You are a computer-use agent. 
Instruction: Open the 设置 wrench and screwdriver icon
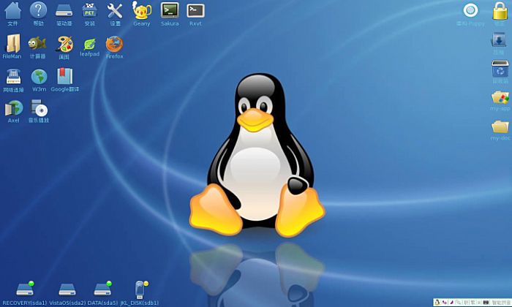click(115, 10)
